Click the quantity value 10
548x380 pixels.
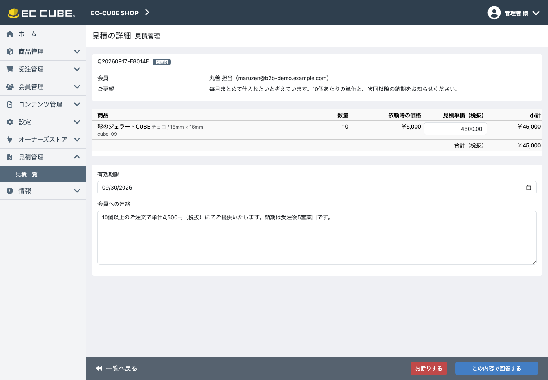pyautogui.click(x=345, y=127)
